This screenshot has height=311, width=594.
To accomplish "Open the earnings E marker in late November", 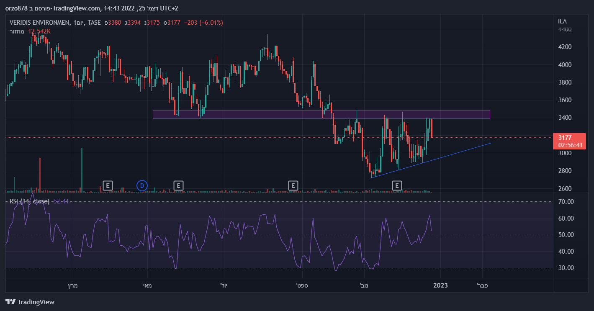I will [397, 185].
